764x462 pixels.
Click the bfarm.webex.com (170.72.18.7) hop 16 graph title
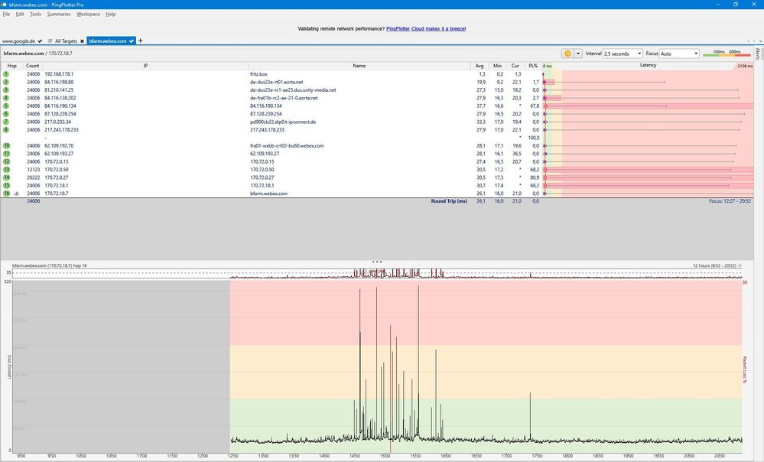point(49,265)
